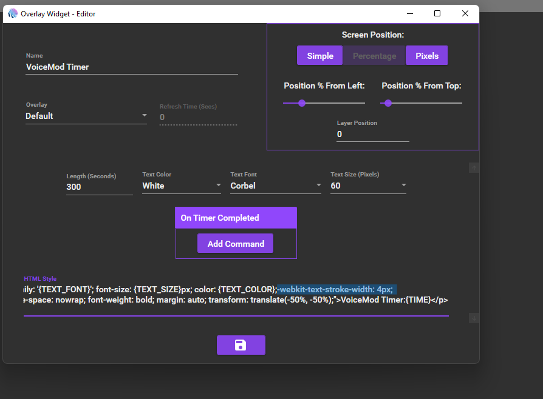Select the Pixels screen position mode
The image size is (543, 399).
click(x=427, y=56)
